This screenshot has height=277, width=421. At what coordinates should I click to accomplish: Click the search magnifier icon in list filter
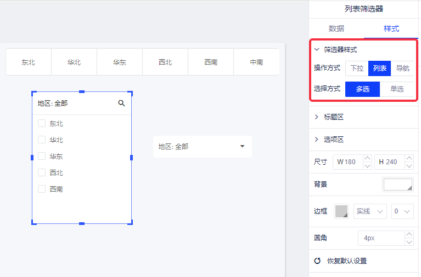(121, 103)
